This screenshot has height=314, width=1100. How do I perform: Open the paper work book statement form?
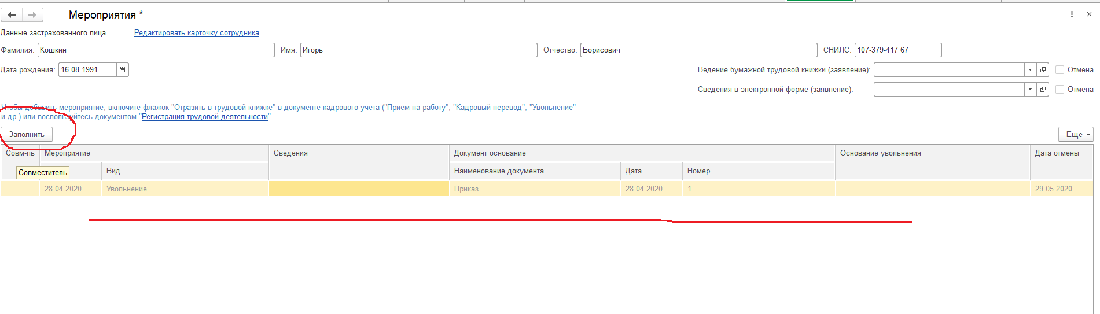[x=1043, y=70]
